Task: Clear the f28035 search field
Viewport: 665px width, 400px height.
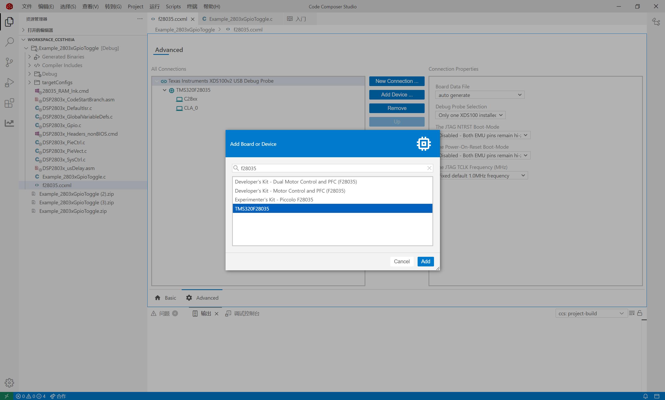Action: [x=429, y=168]
